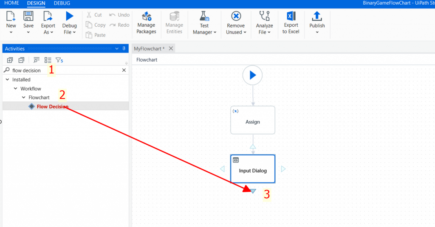Click Undo in the ribbon
The image size is (435, 227).
[x=119, y=15]
